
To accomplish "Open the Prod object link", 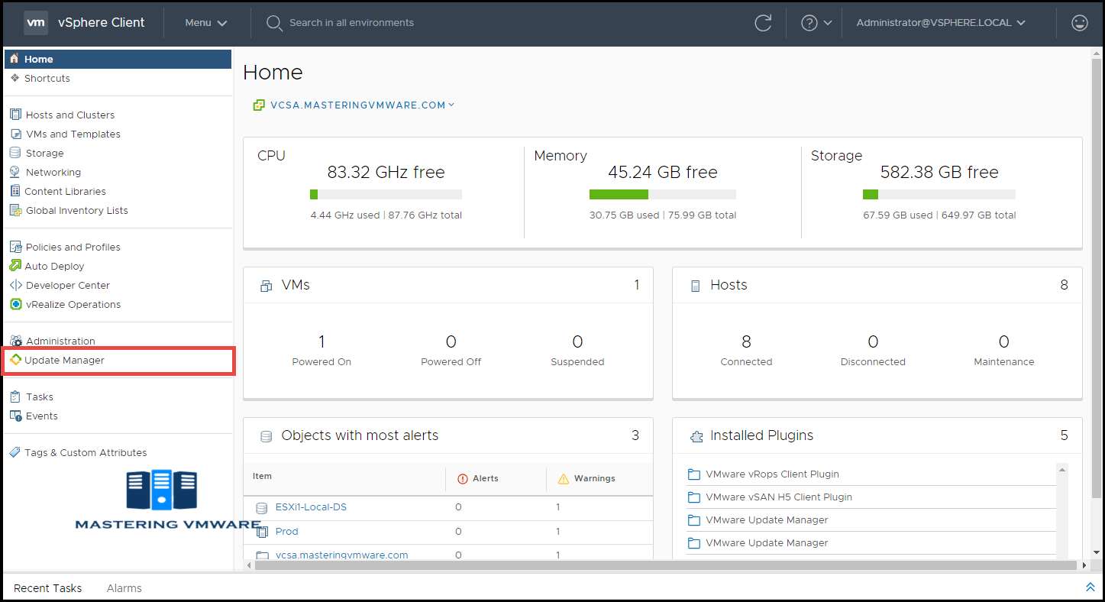I will pos(287,532).
